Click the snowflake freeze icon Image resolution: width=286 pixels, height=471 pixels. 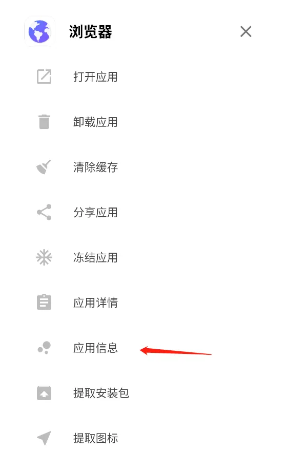[44, 257]
